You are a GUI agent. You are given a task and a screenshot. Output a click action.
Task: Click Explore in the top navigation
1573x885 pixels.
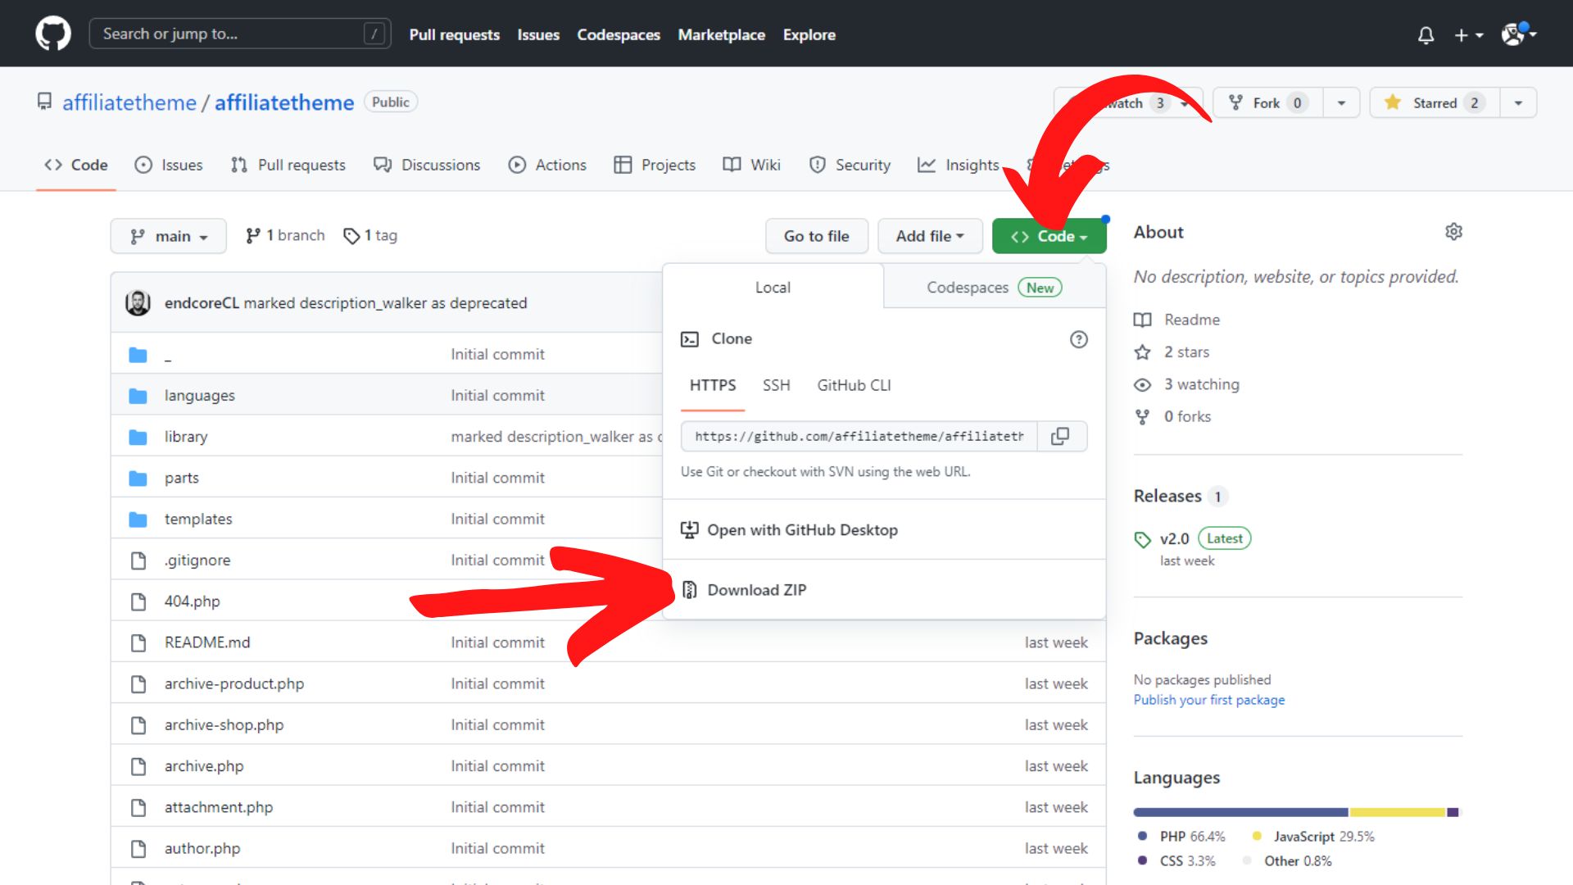click(809, 34)
